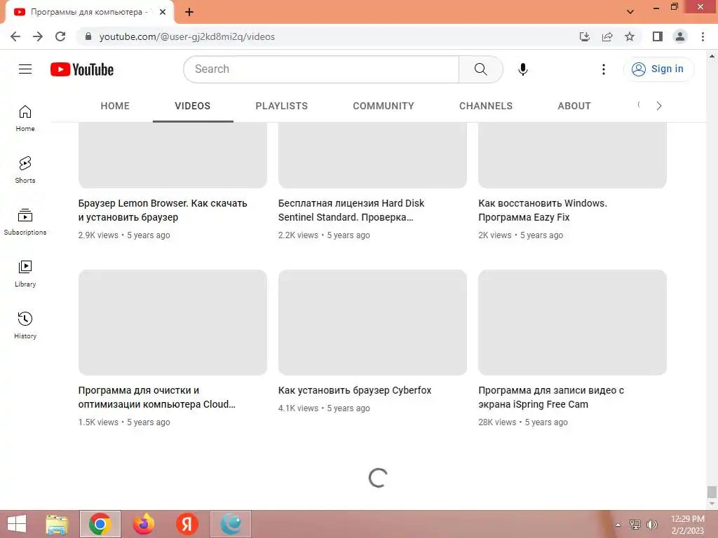The image size is (718, 538).
Task: Open the Windows Start menu
Action: pos(17,524)
